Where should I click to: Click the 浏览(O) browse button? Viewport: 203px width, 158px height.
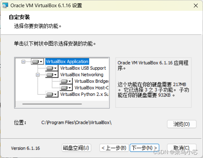[182, 124]
